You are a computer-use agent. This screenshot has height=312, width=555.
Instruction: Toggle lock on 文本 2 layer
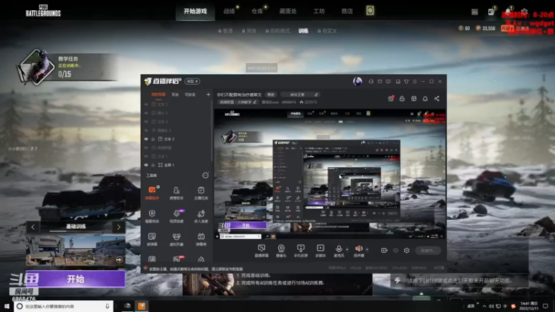coord(153,139)
